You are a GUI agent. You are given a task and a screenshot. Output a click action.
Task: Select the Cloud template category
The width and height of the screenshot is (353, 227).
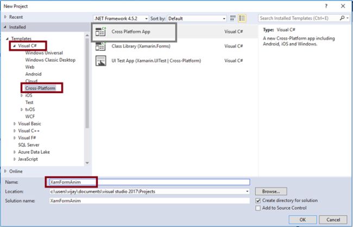[31, 81]
